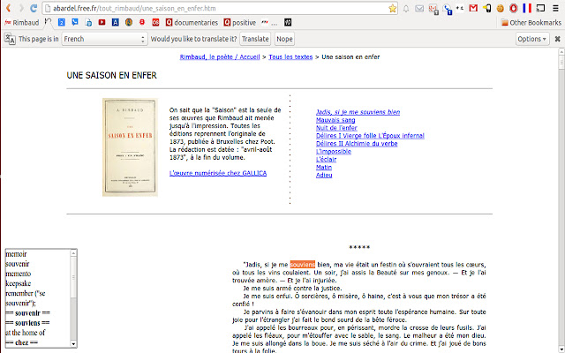Click the word keepsake in the popup
The width and height of the screenshot is (565, 353).
[19, 283]
